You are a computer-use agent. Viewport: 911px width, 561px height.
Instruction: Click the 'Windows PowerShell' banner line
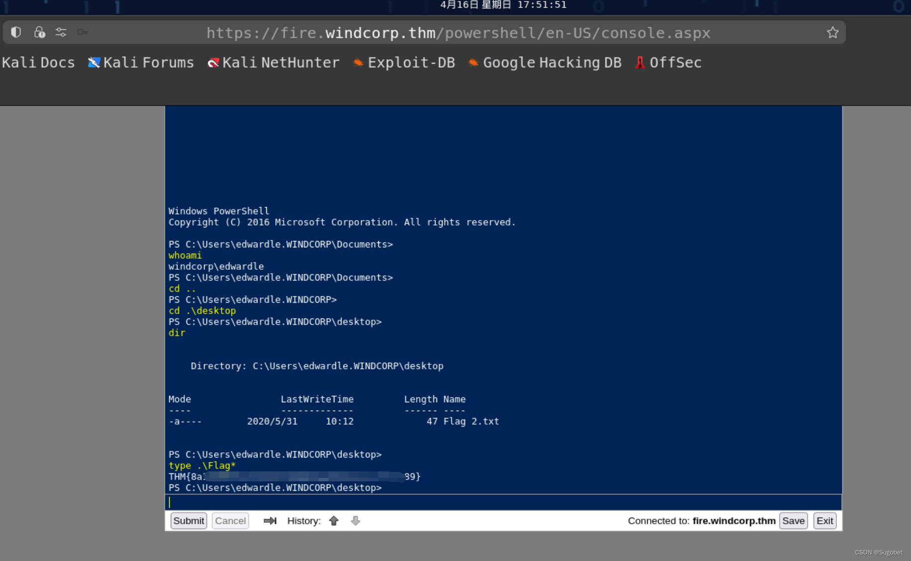point(219,211)
